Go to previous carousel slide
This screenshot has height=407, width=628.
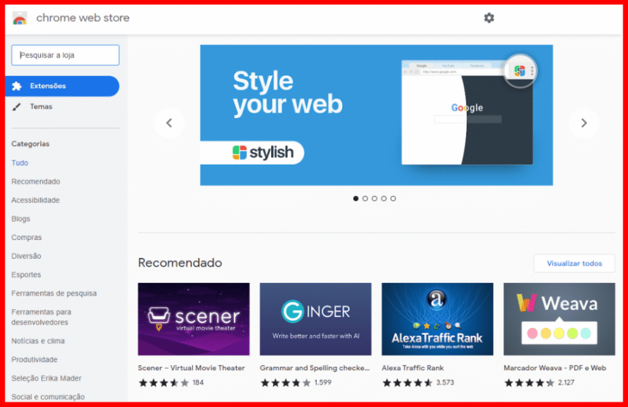coord(169,123)
